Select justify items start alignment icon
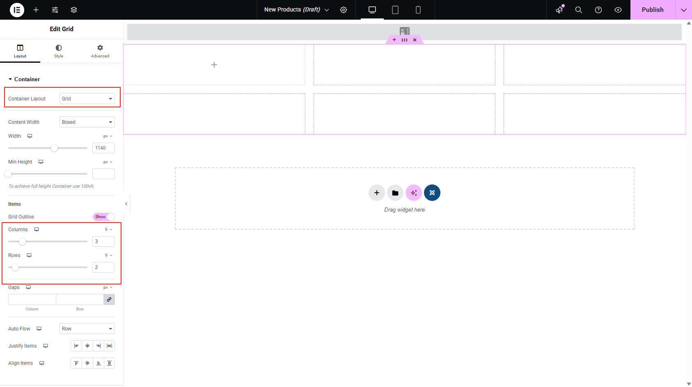 coord(76,346)
